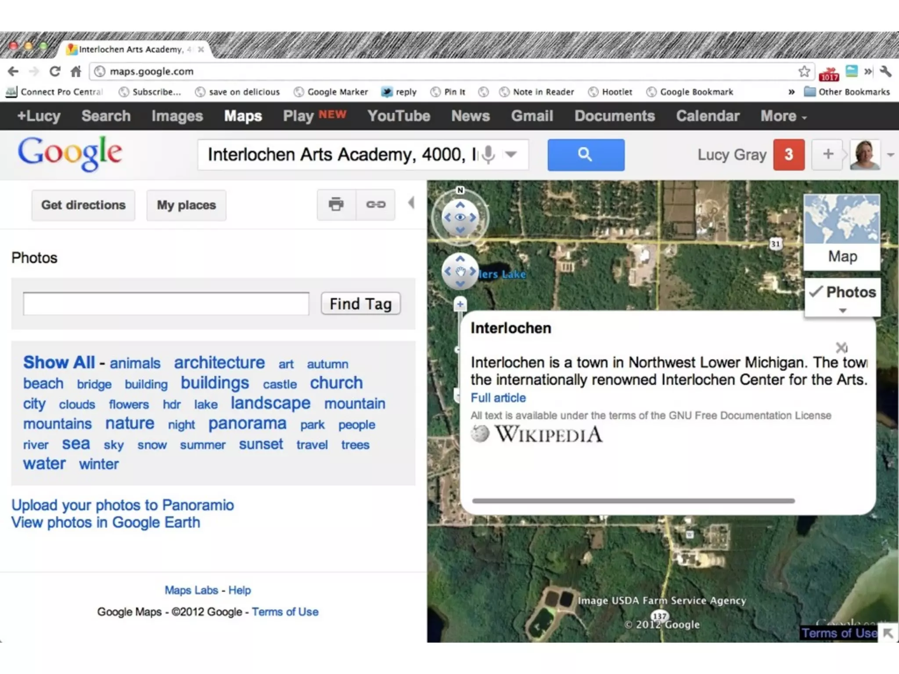
Task: Click the browser reload icon
Action: click(55, 71)
